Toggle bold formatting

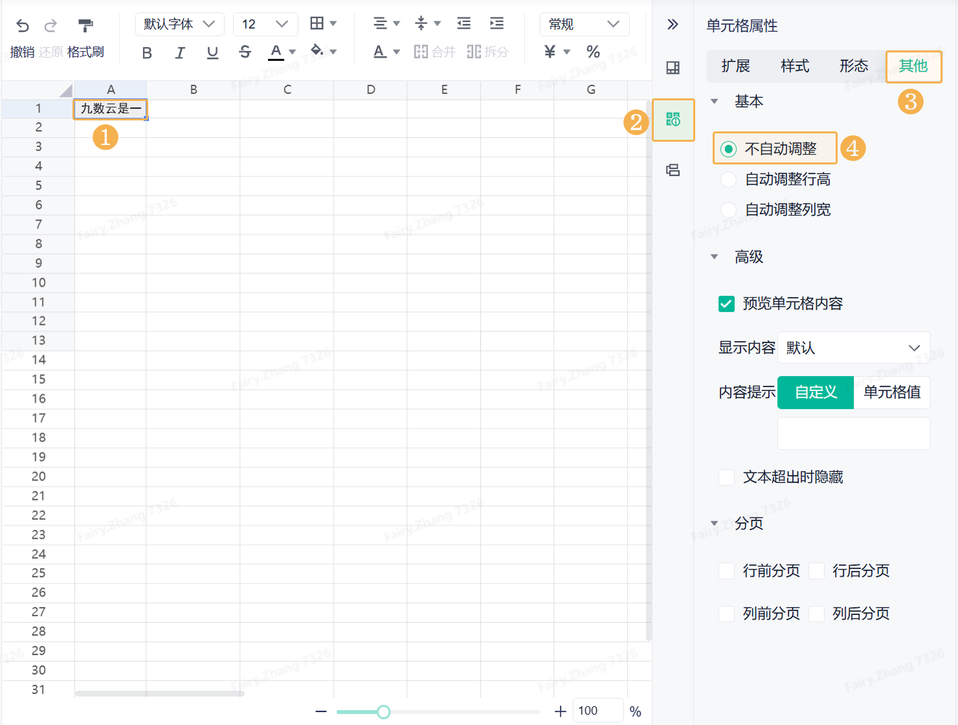coord(147,52)
